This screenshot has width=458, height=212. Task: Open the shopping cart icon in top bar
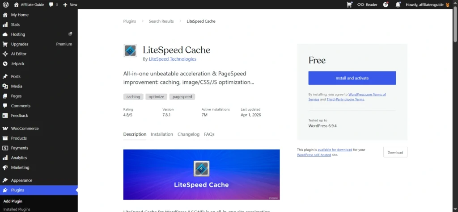pos(349,4)
